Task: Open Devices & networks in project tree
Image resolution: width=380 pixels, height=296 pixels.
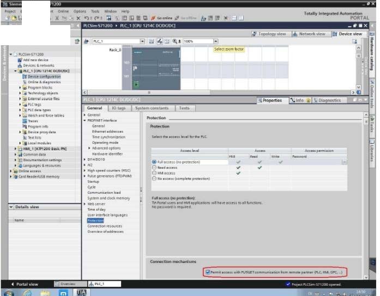Action: [38, 65]
